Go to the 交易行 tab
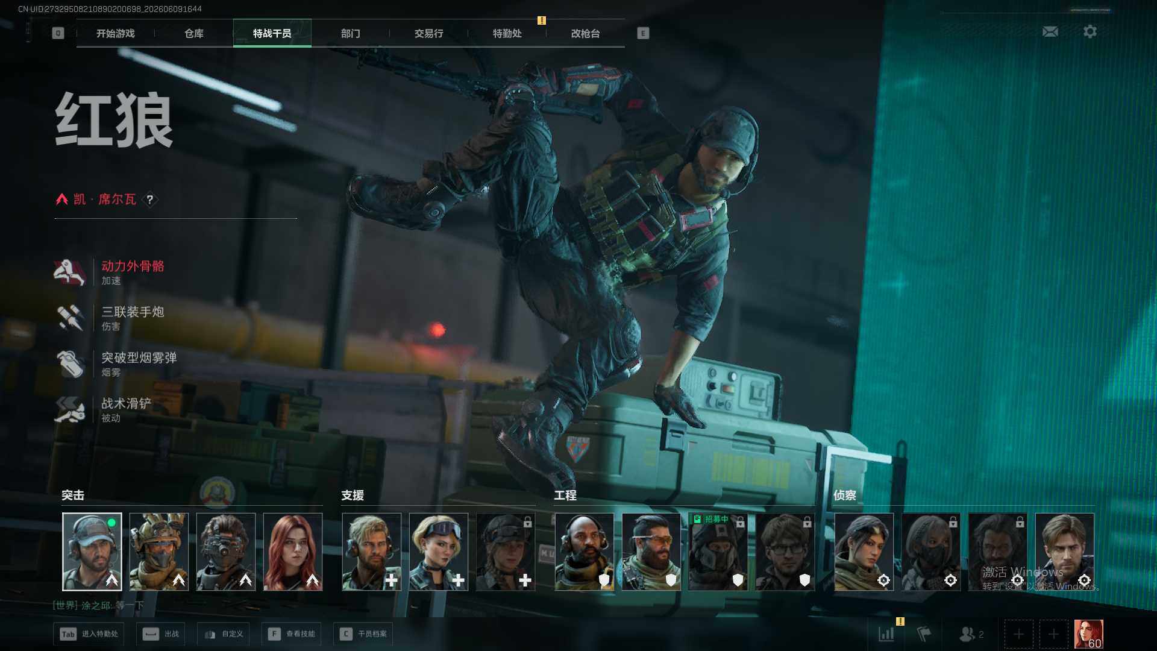1157x651 pixels. (429, 33)
